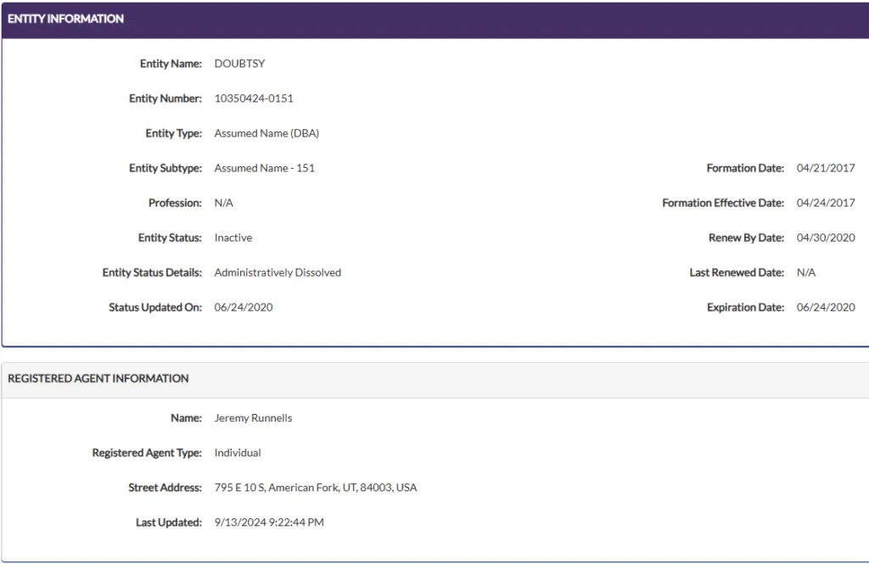
Task: Click the Status Updated On date value
Action: coord(244,307)
